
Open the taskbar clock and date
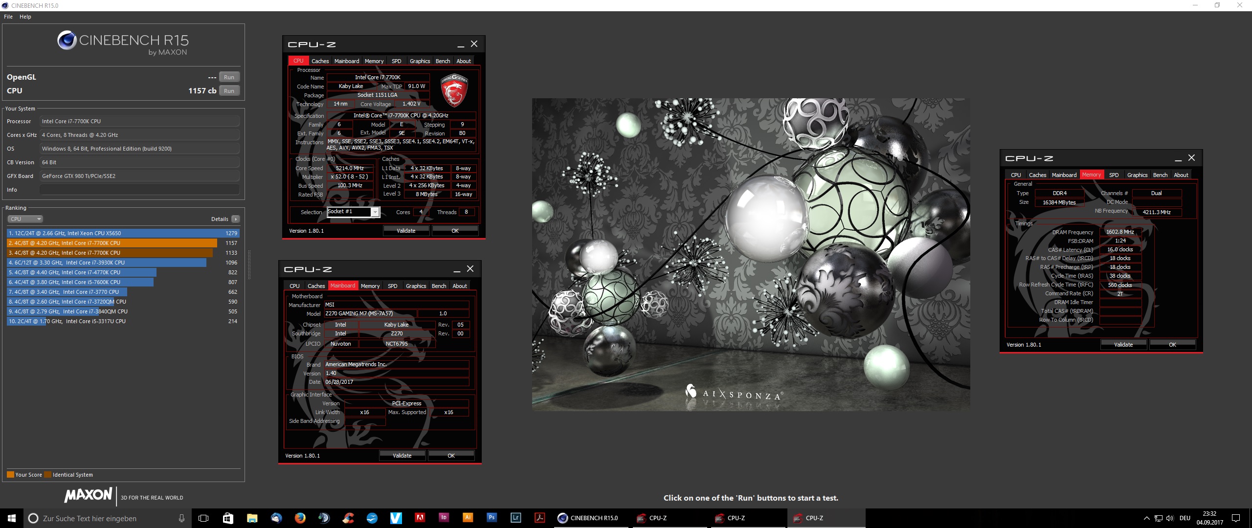[x=1209, y=518]
